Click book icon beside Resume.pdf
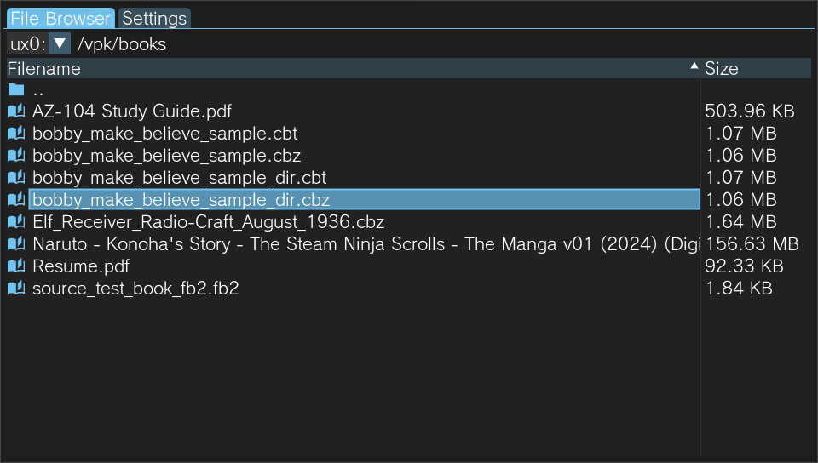The width and height of the screenshot is (818, 463). [16, 266]
